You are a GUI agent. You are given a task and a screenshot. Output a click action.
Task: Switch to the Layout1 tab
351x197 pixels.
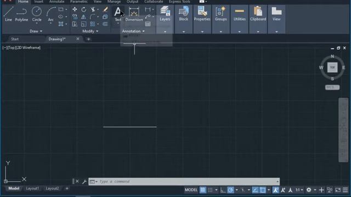(x=32, y=188)
